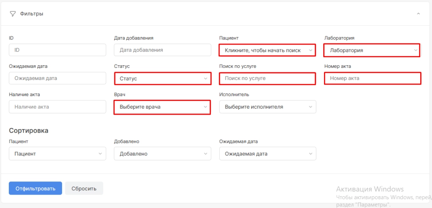Open the Дата добавления date field
The image size is (432, 208).
coord(162,50)
